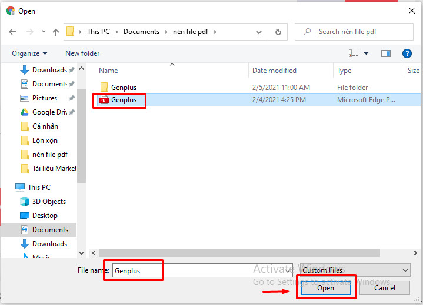
Task: Expand the Custom Files type dropdown
Action: point(355,270)
